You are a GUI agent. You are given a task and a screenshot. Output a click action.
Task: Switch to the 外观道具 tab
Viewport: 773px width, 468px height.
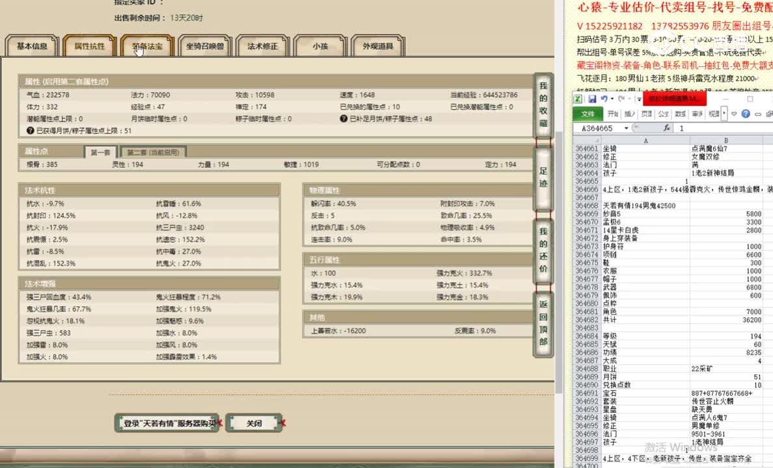click(x=377, y=45)
